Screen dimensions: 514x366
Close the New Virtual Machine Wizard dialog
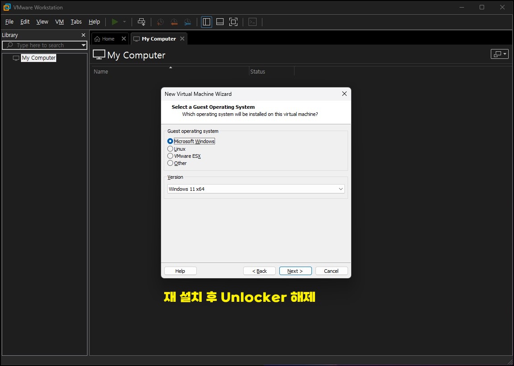point(344,94)
